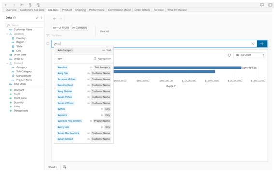Collapse the Data pane with chevron

41,18
